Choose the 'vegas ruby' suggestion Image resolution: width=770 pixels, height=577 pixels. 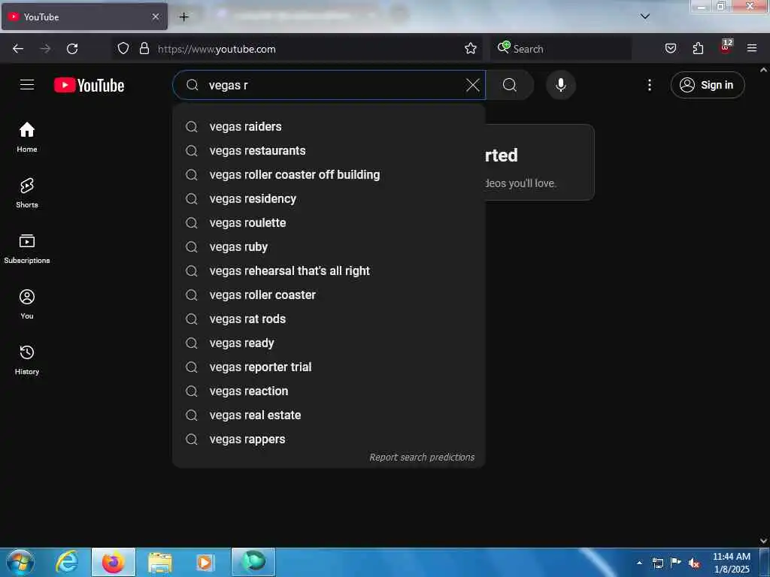(329, 246)
